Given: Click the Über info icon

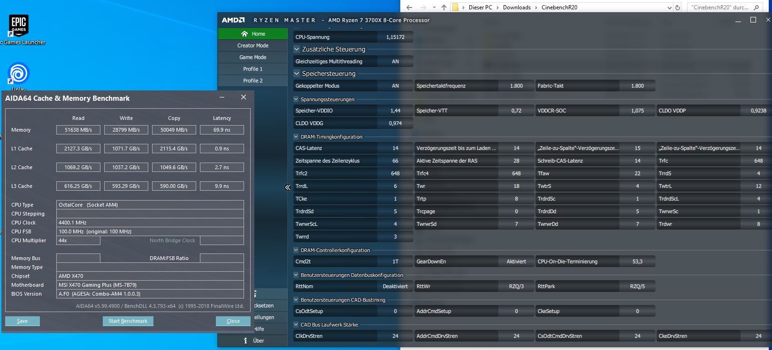Looking at the screenshot, I should point(245,341).
